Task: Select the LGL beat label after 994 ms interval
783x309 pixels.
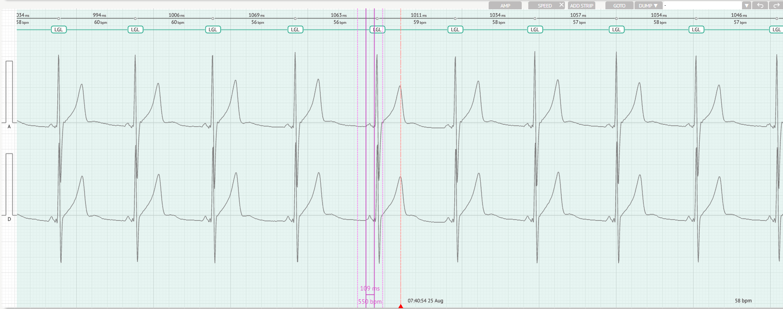Action: tap(135, 30)
